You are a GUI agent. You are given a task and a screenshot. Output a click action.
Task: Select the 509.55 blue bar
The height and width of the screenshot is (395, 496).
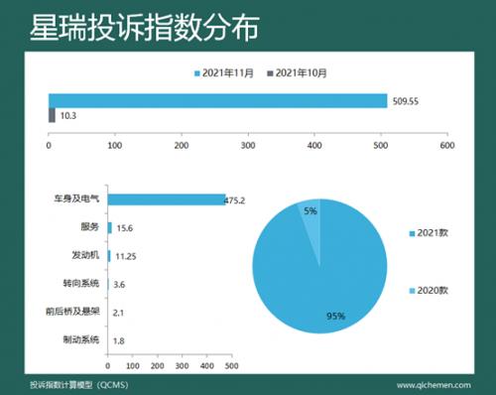point(218,101)
